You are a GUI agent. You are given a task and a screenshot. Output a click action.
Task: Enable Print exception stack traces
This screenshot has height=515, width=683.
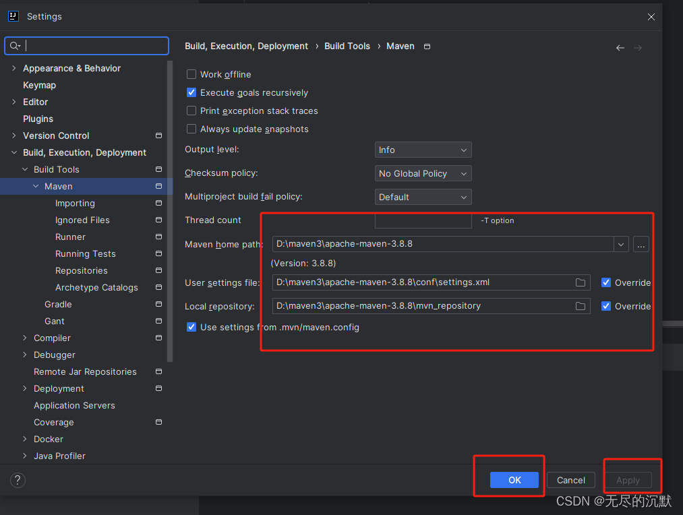click(191, 111)
